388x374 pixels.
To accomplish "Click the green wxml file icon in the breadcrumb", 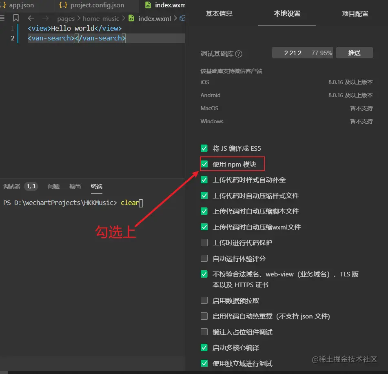I will pos(131,18).
